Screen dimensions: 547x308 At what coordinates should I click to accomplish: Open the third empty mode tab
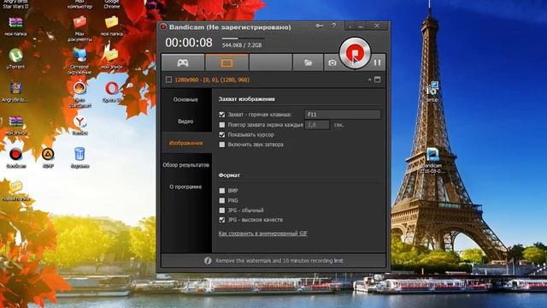pos(271,62)
